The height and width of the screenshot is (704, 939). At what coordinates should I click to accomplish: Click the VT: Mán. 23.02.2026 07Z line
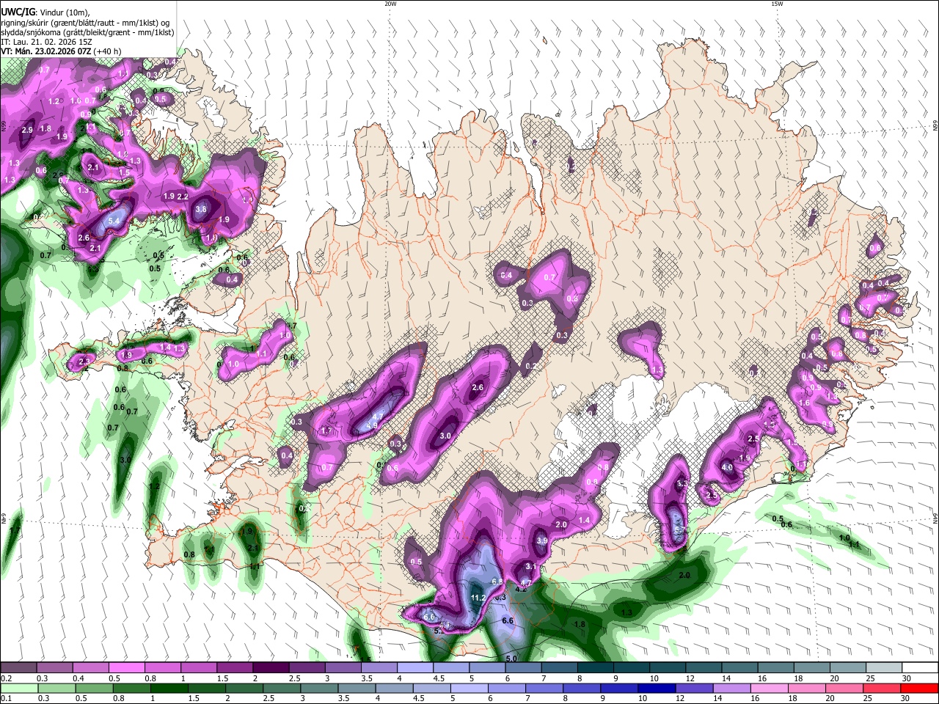(62, 51)
